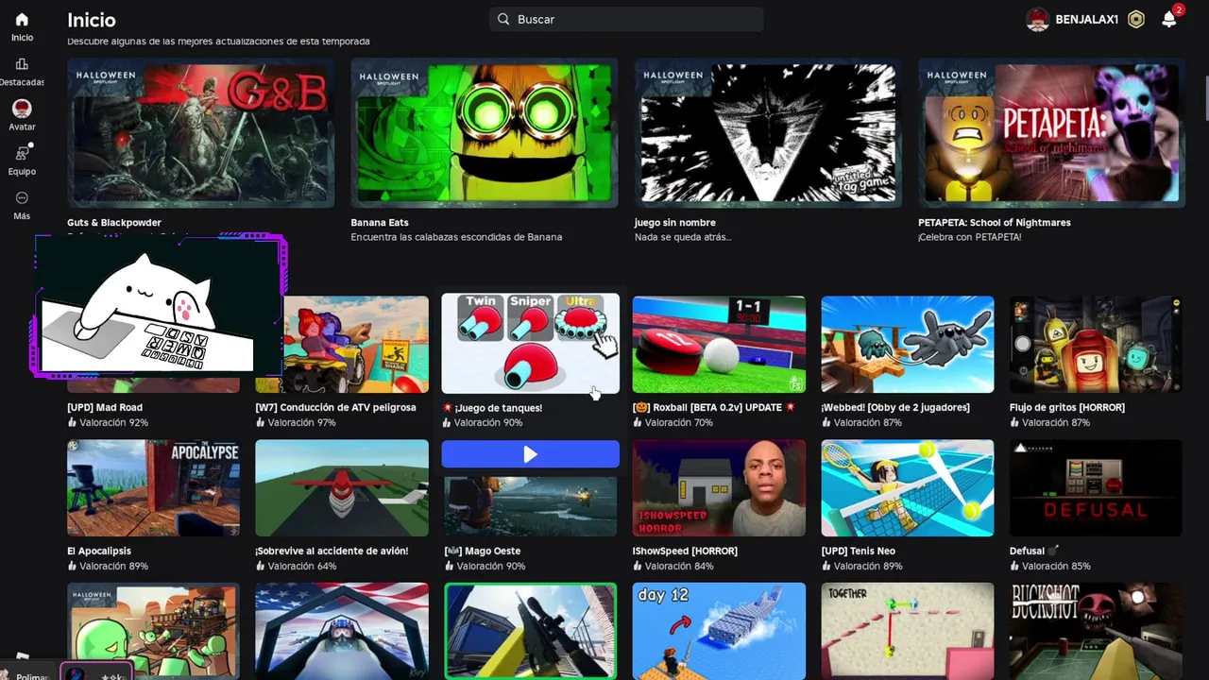Screen dimensions: 1209x680
Task: Open Destacadas charts sidebar icon
Action: click(22, 64)
